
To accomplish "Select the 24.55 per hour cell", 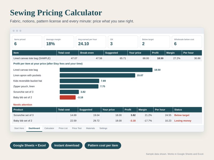I will pyautogui.click(x=163, y=115).
